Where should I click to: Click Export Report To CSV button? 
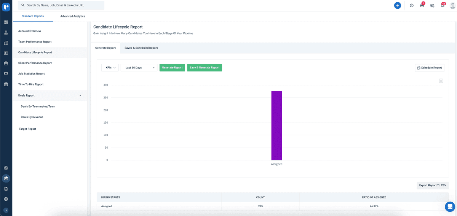433,186
